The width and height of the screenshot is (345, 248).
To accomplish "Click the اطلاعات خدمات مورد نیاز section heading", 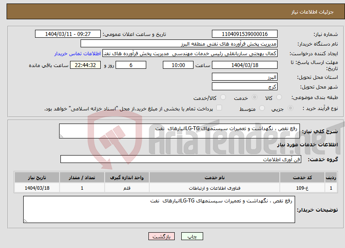I will (307, 145).
